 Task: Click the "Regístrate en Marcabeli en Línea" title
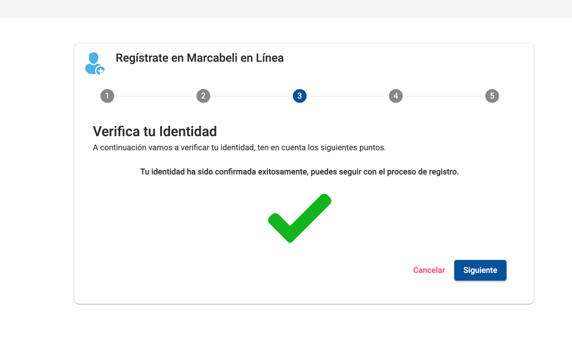200,58
